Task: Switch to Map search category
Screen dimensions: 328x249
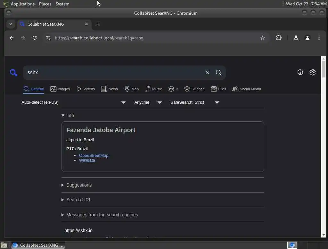Action: coord(132,89)
